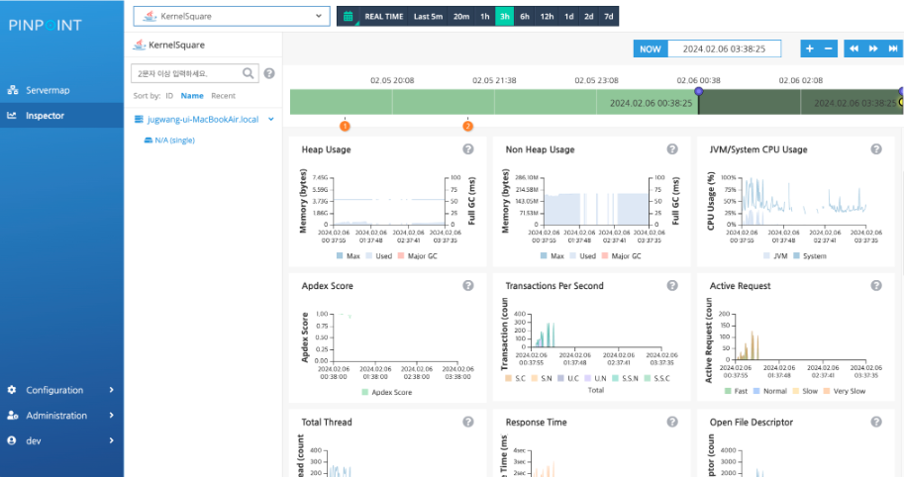Click the 2024.02.06 03:38:25 date field
904x477 pixels.
pyautogui.click(x=724, y=48)
